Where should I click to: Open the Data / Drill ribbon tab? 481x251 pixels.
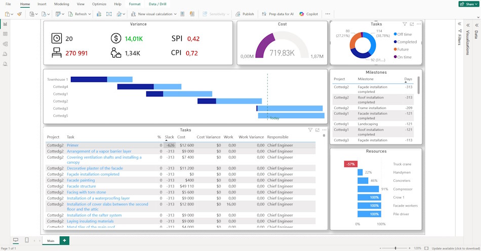pyautogui.click(x=157, y=4)
